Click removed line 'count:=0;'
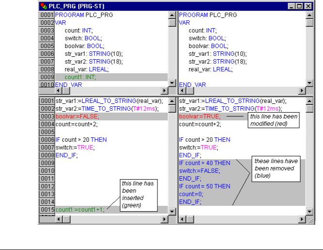The image size is (323, 250). (191, 194)
